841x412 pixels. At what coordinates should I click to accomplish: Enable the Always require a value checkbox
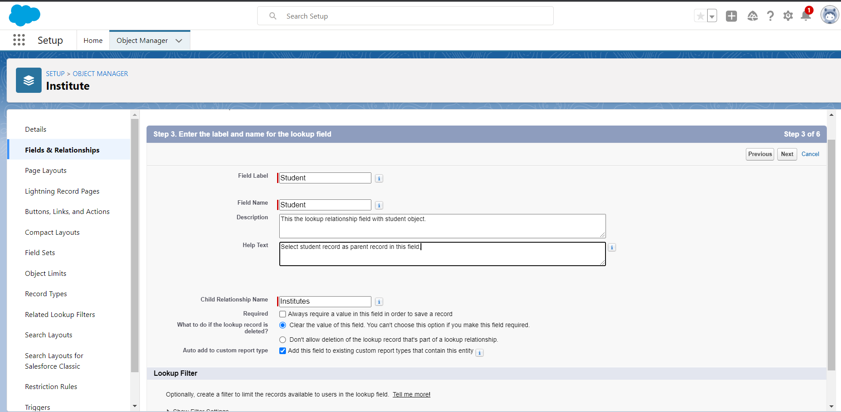click(x=282, y=314)
